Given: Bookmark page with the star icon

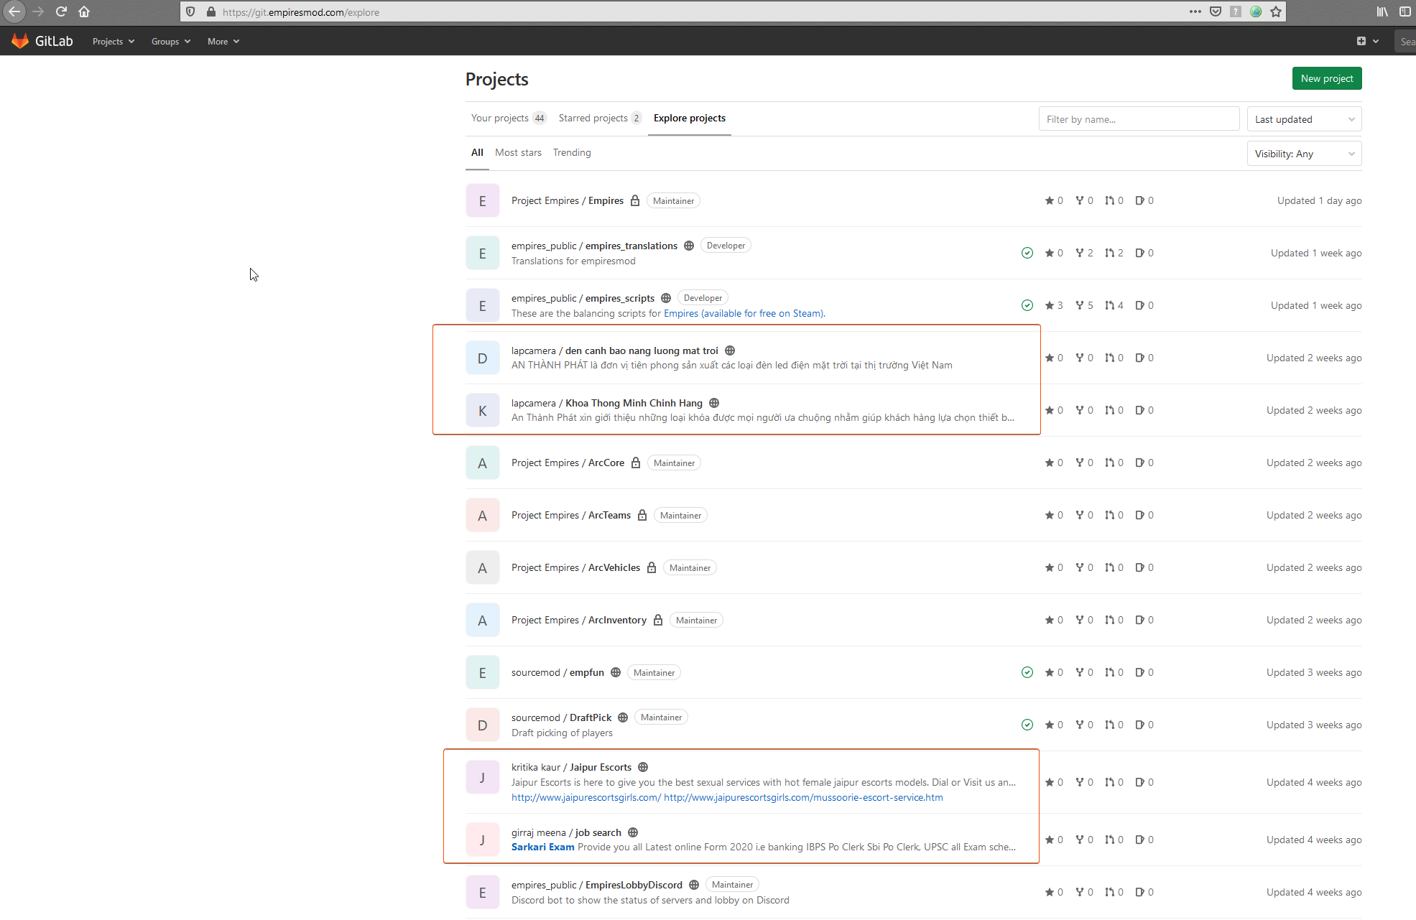Looking at the screenshot, I should (1276, 11).
